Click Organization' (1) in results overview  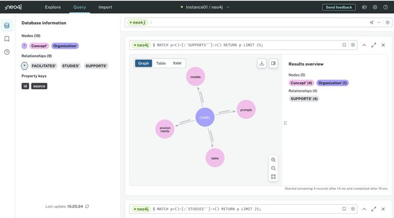(x=333, y=83)
